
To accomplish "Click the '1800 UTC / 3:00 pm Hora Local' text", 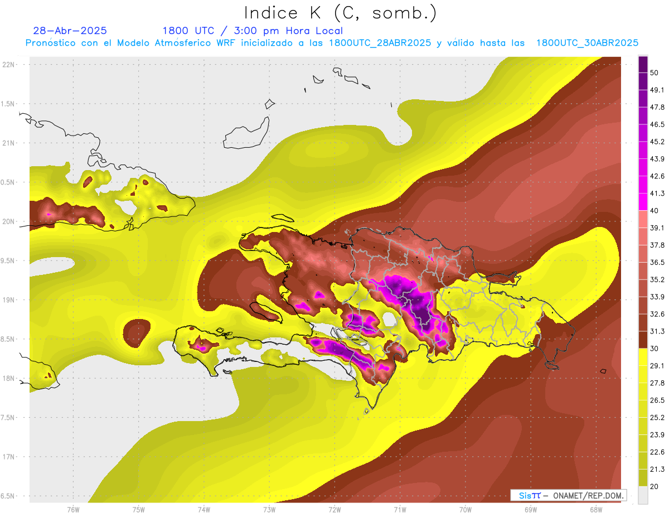I will pyautogui.click(x=253, y=31).
